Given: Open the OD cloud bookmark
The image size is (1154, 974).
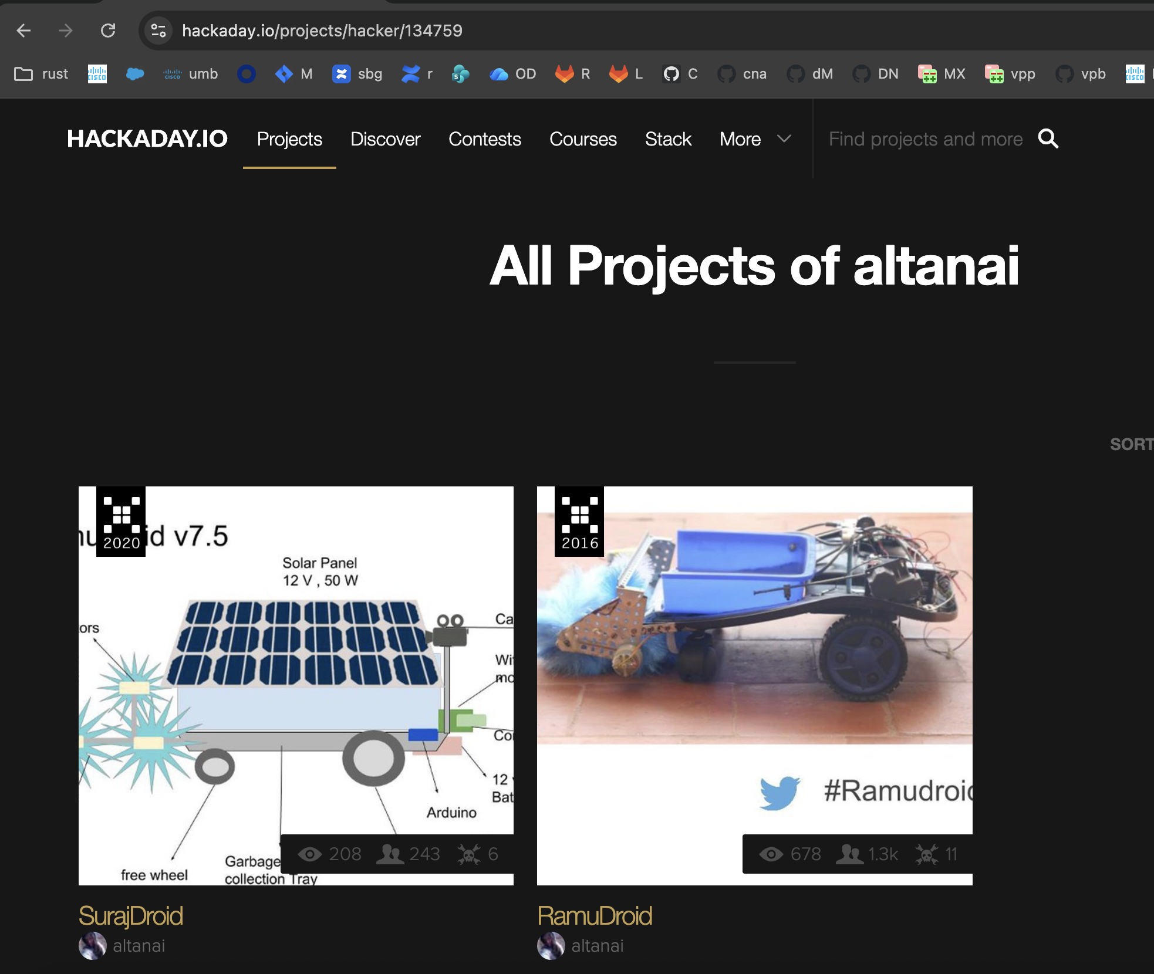Looking at the screenshot, I should coord(512,74).
